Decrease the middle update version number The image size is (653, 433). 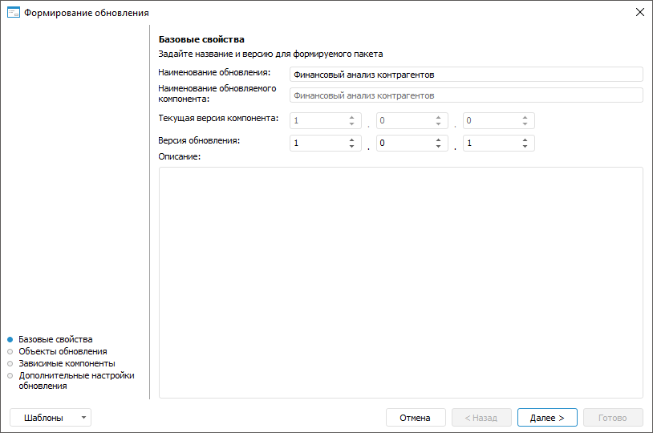438,147
